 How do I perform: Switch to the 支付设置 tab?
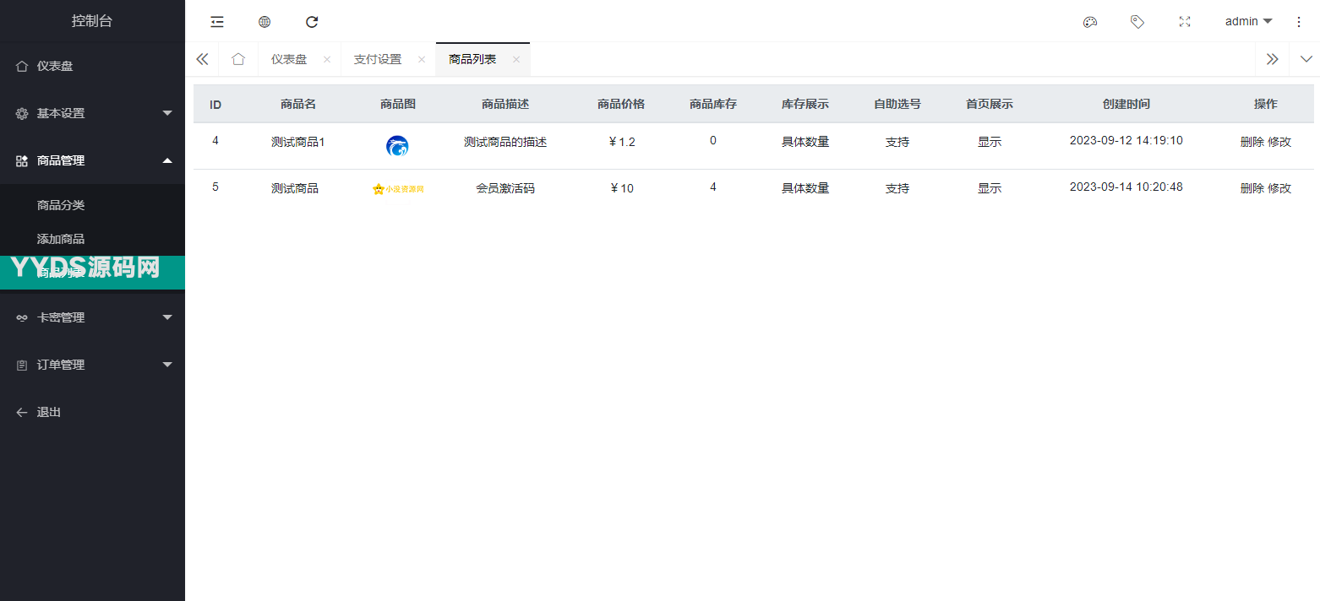tap(378, 59)
